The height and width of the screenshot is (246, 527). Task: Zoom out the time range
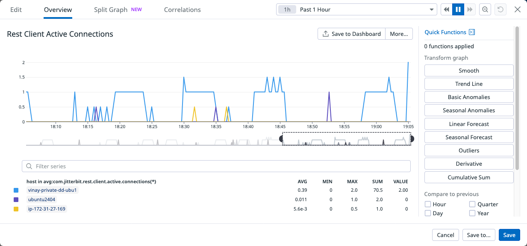point(485,9)
